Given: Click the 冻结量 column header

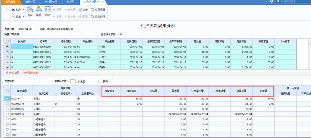Looking at the screenshot, I should (154, 91).
